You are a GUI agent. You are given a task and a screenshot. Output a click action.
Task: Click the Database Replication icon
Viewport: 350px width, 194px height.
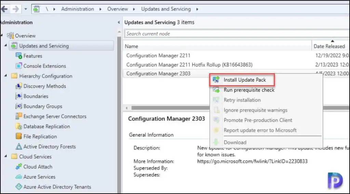19,126
